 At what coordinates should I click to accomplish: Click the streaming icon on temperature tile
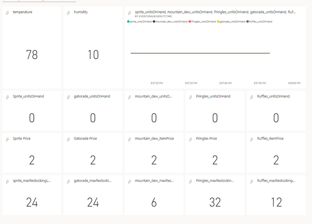[7, 13]
